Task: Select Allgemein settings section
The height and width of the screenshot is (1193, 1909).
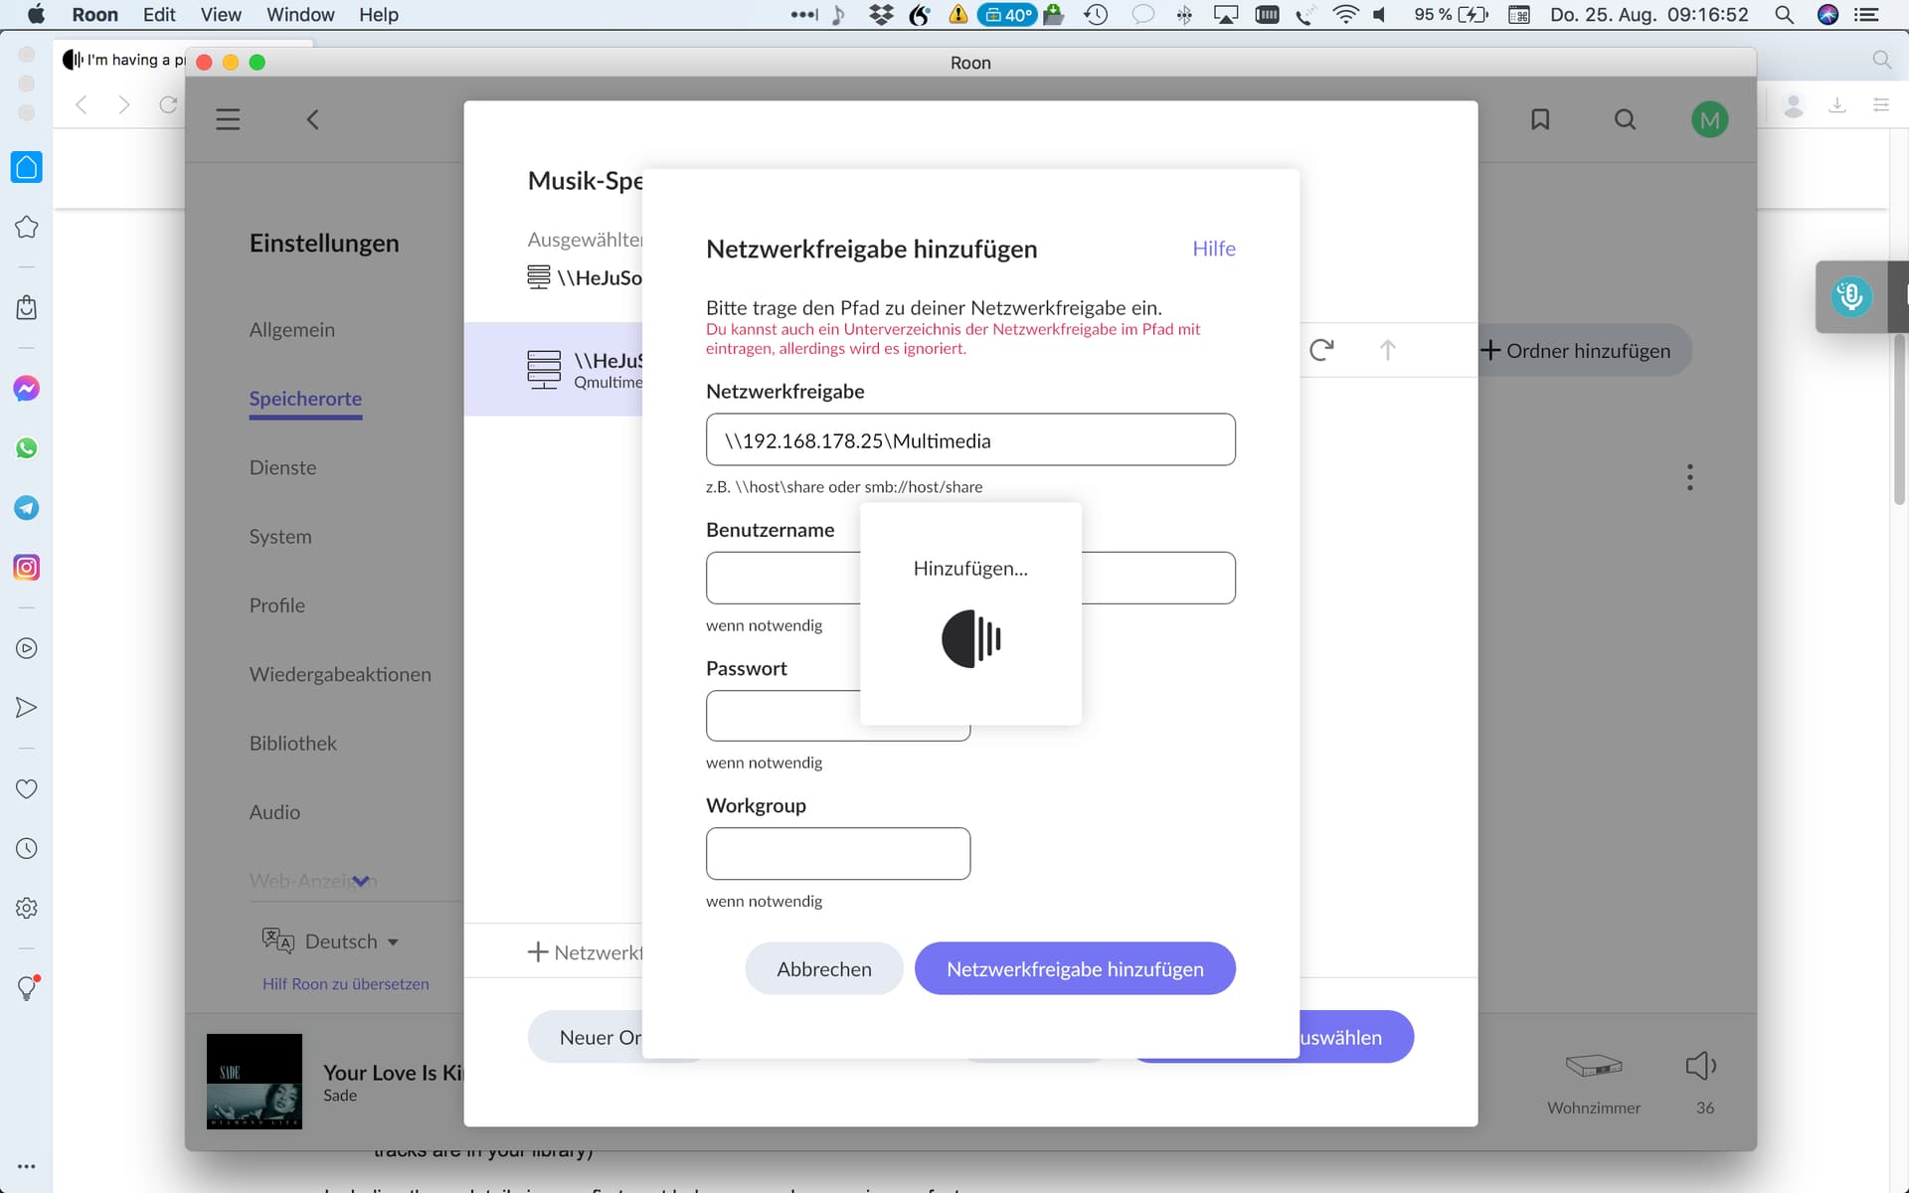Action: coord(292,329)
